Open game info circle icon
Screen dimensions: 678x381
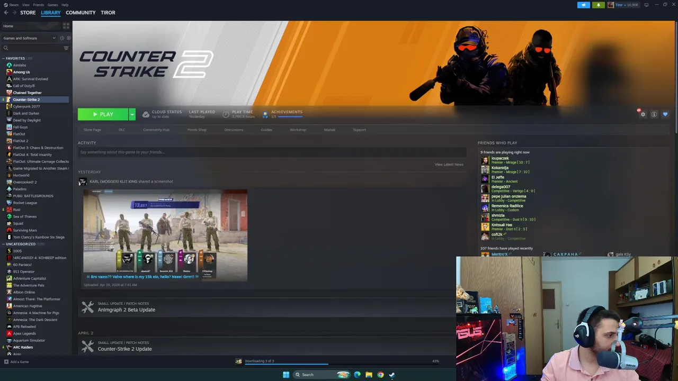[654, 114]
